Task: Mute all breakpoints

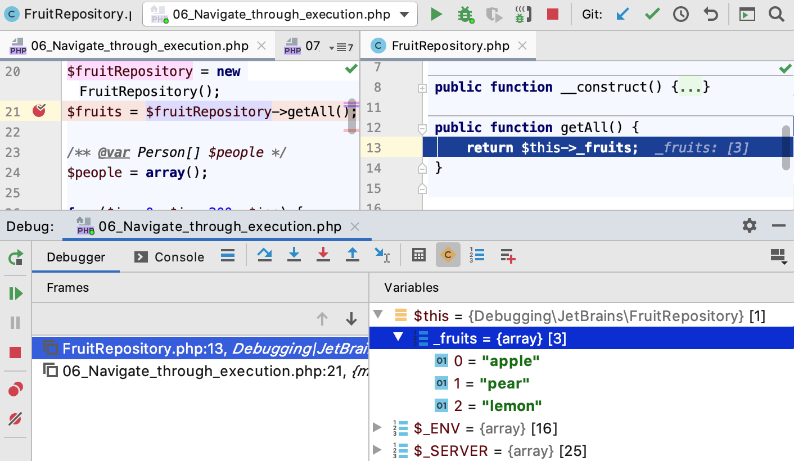Action: point(16,419)
